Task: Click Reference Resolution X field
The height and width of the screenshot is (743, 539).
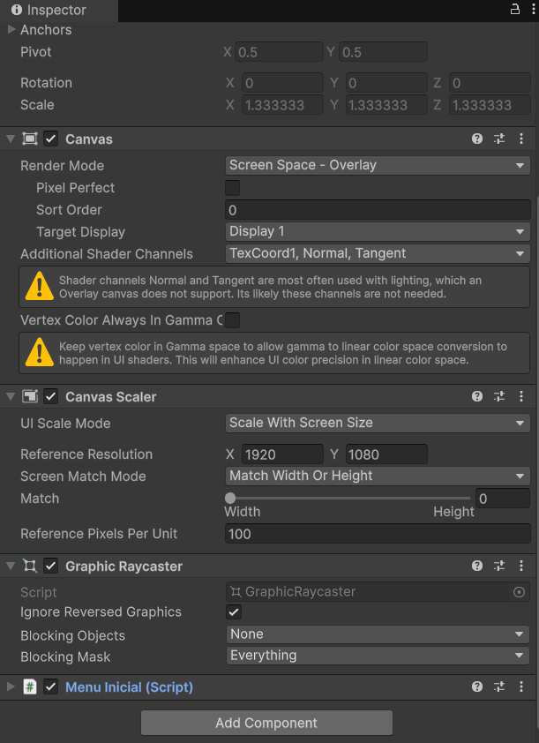Action: (x=283, y=454)
